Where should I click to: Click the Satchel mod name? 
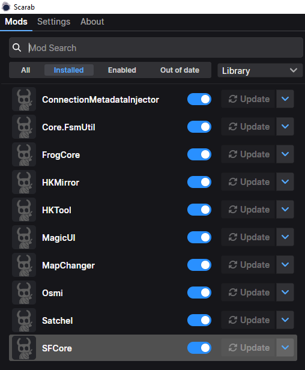[x=57, y=321]
